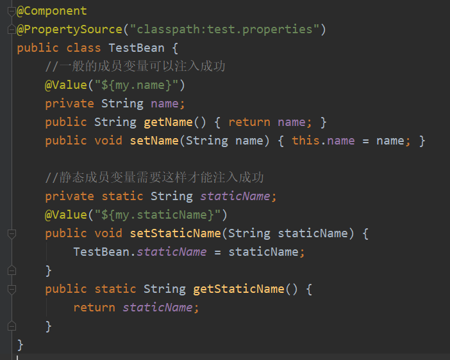Screen dimensions: 450x360
Task: Select the "classpath:test.properties" string
Action: point(224,29)
